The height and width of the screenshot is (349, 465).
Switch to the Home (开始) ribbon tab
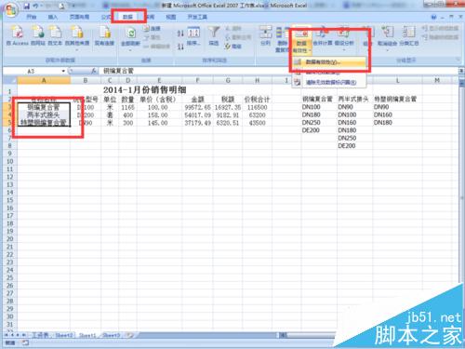click(32, 17)
